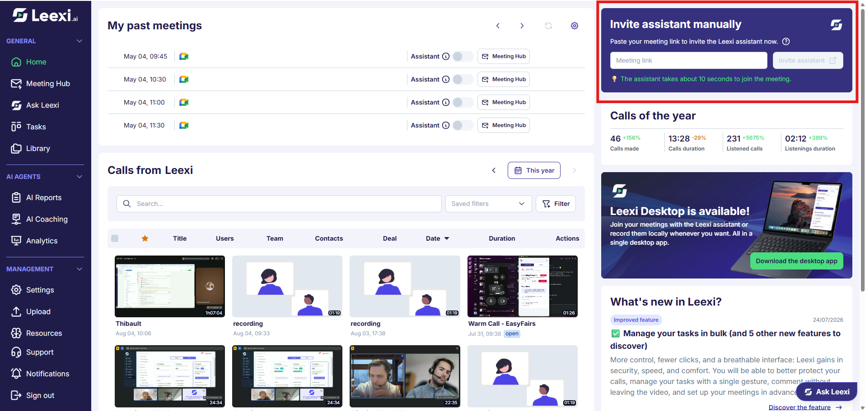Image resolution: width=865 pixels, height=411 pixels.
Task: Click the Support headset icon
Action: pos(16,352)
